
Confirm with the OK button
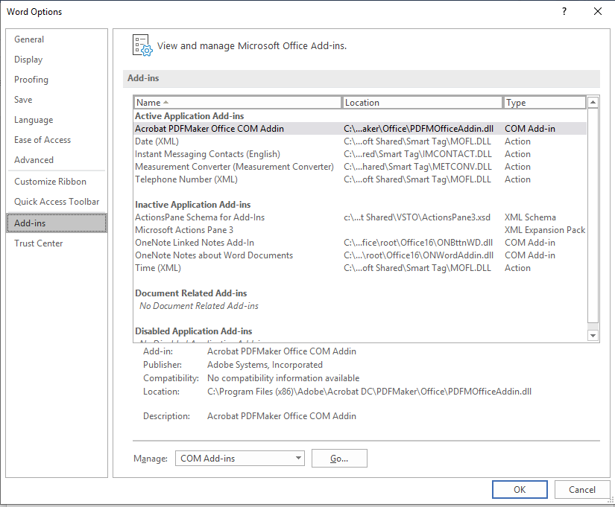520,489
